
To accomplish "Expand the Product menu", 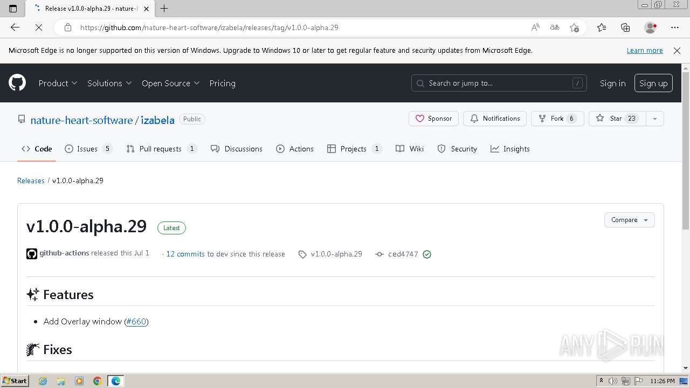I will [x=58, y=83].
